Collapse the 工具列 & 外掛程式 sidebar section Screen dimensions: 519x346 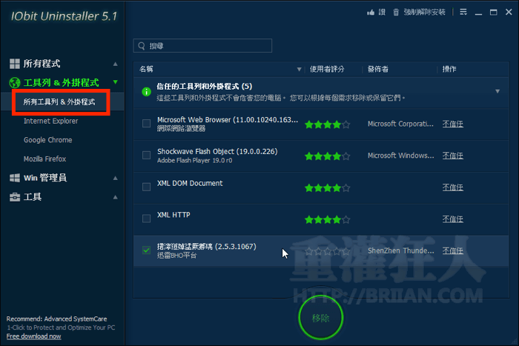click(115, 82)
